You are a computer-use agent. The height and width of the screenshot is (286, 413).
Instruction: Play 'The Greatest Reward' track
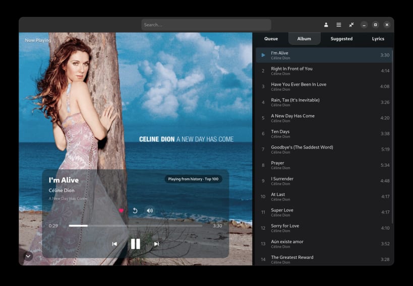coord(324,259)
